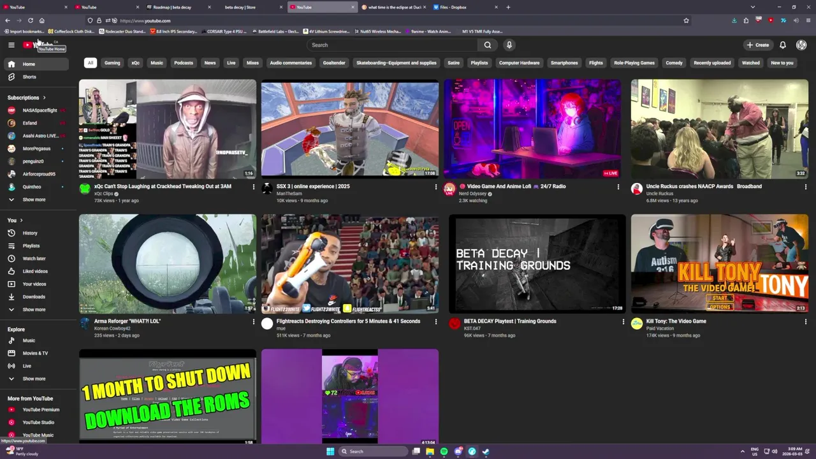Select the Music filter chip

click(157, 62)
